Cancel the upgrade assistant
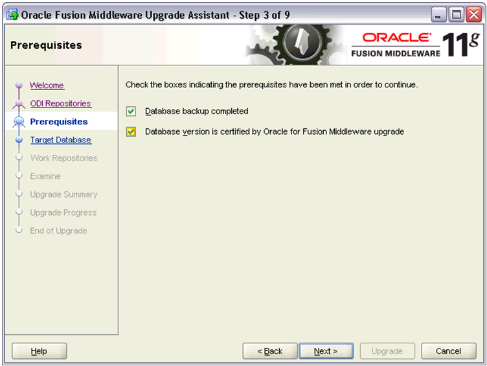The height and width of the screenshot is (366, 487). pyautogui.click(x=449, y=351)
